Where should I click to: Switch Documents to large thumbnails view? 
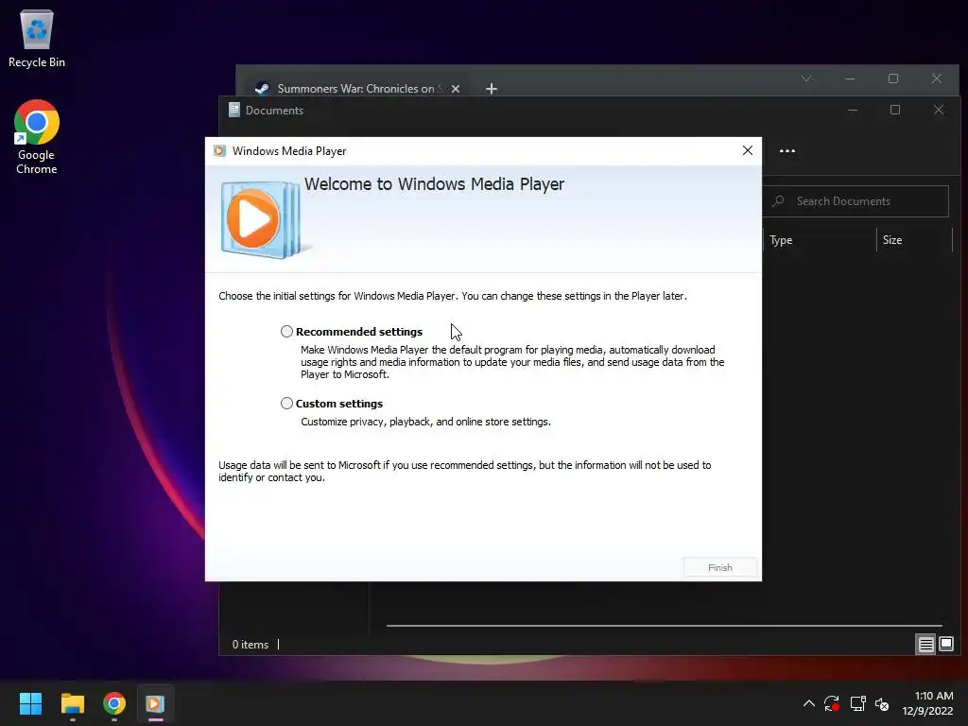pyautogui.click(x=945, y=644)
